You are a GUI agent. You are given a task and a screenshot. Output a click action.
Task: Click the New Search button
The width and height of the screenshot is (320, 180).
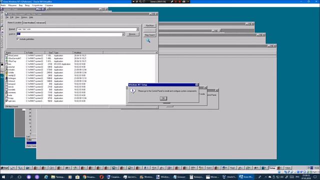coord(150,35)
